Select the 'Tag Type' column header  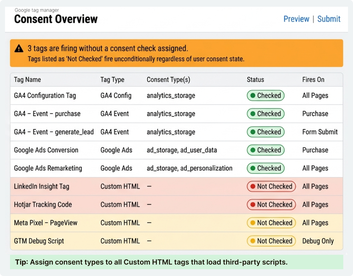(112, 80)
